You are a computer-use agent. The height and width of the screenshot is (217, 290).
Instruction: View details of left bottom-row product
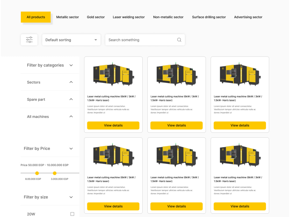113,206
